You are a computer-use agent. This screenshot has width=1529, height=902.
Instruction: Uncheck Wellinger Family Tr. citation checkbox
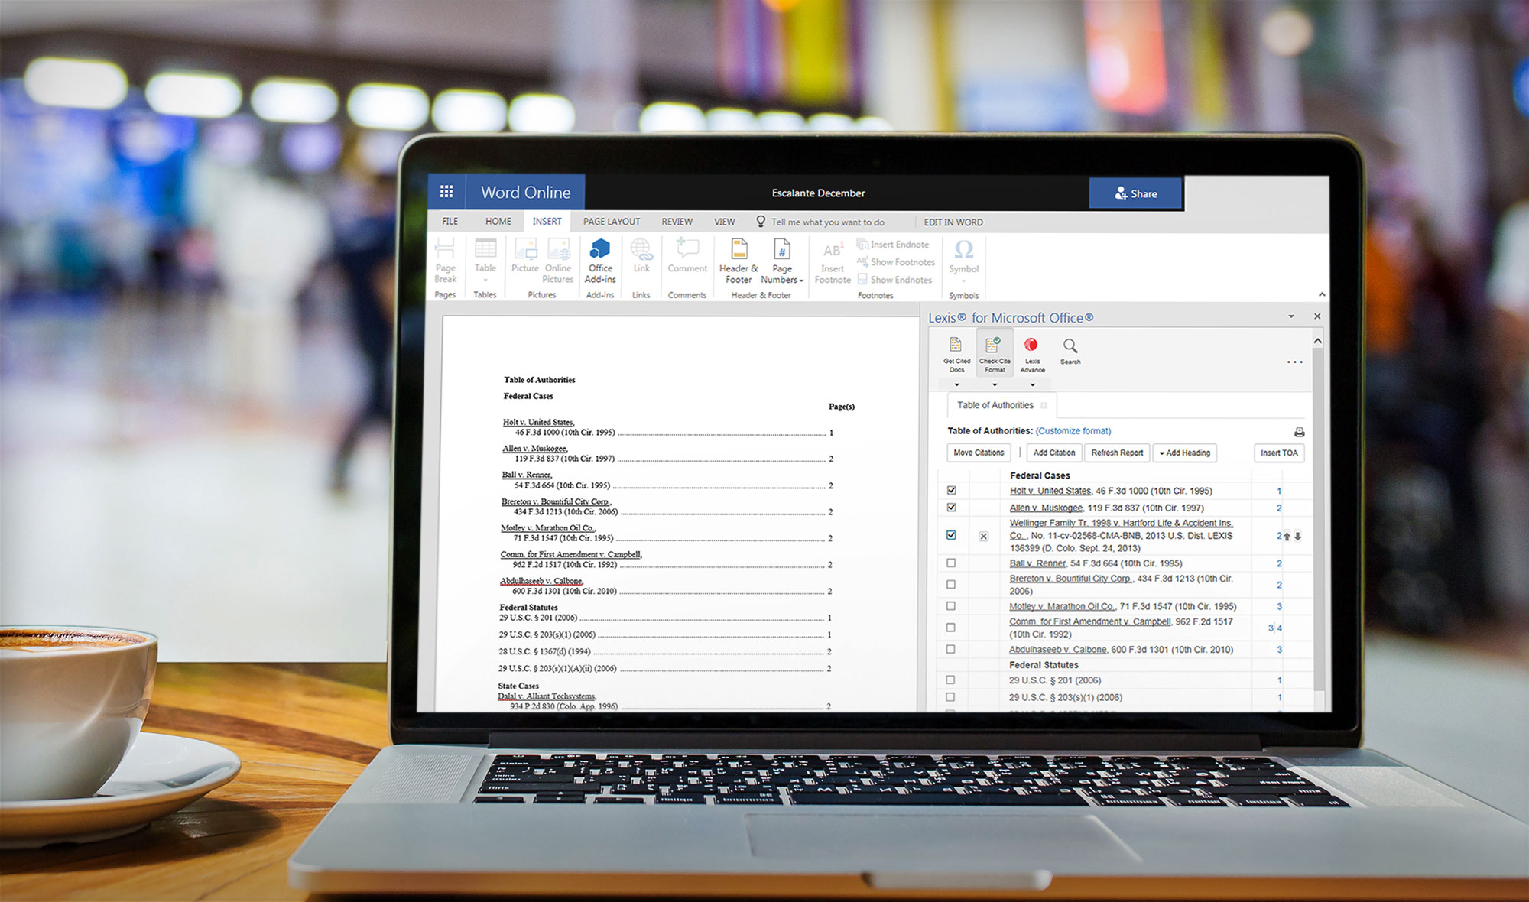(951, 535)
